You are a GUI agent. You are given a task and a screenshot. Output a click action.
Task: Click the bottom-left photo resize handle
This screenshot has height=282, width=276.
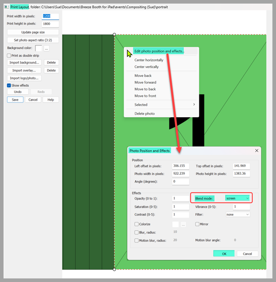point(114,269)
